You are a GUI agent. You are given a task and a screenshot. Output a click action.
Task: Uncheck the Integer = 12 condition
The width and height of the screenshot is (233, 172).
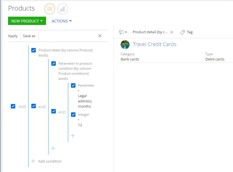coord(73,114)
